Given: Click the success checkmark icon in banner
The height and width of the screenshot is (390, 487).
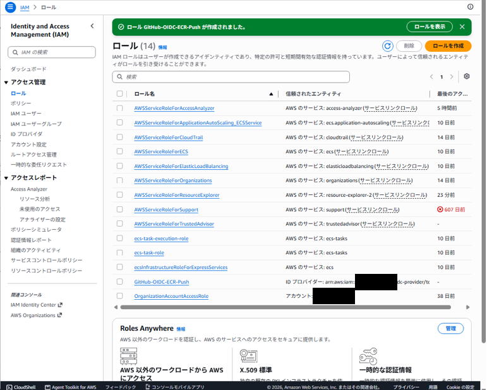Looking at the screenshot, I should pyautogui.click(x=121, y=27).
